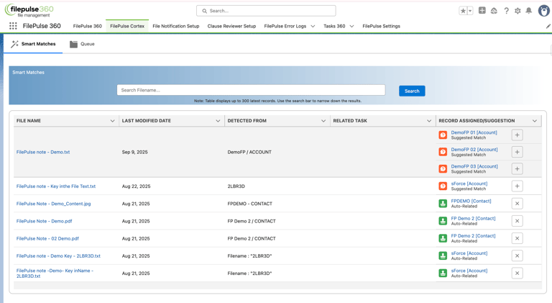Click the plus button for DemoFP 02
Viewport: 552px width, 303px height.
(517, 152)
